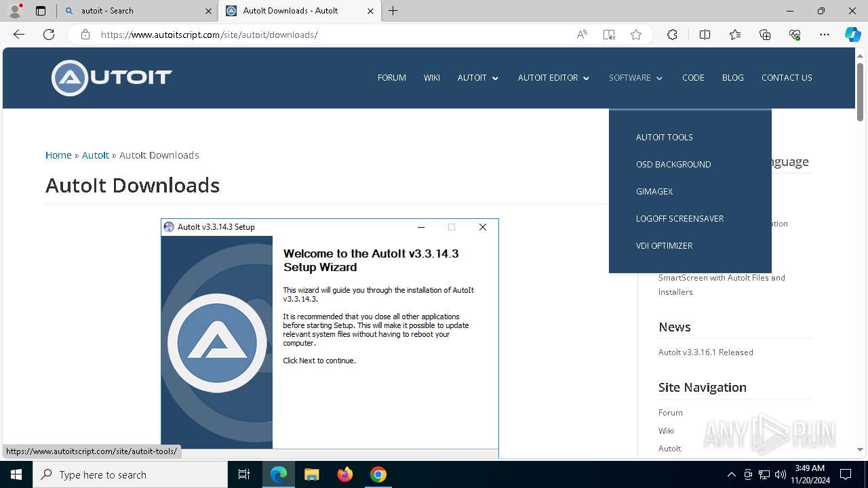Expand the AUTOIT EDITOR menu dropdown
868x488 pixels.
[554, 78]
